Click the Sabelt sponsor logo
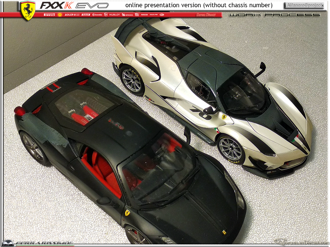 click(x=86, y=15)
